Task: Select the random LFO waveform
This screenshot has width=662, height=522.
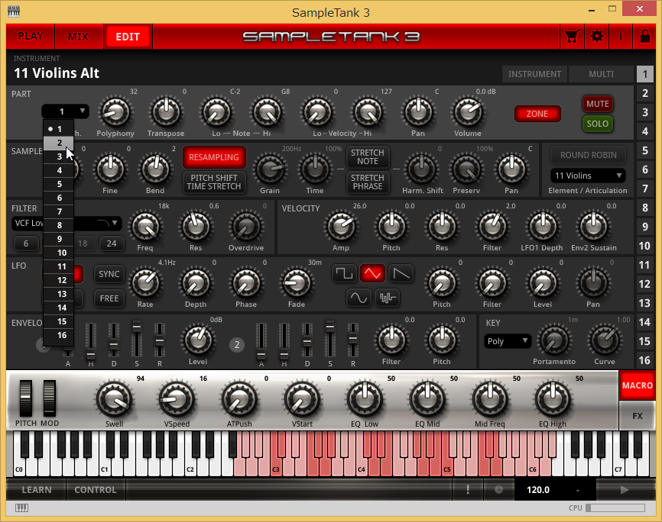Action: pyautogui.click(x=387, y=298)
